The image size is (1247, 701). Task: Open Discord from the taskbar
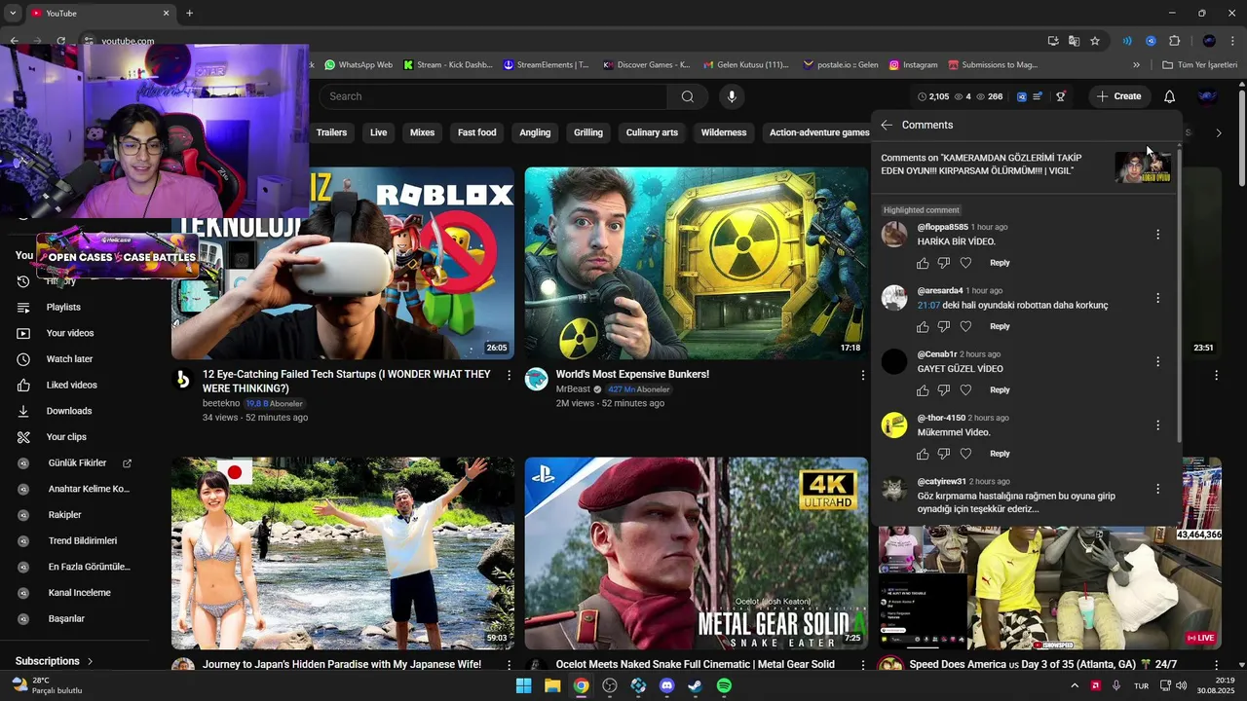pyautogui.click(x=666, y=685)
